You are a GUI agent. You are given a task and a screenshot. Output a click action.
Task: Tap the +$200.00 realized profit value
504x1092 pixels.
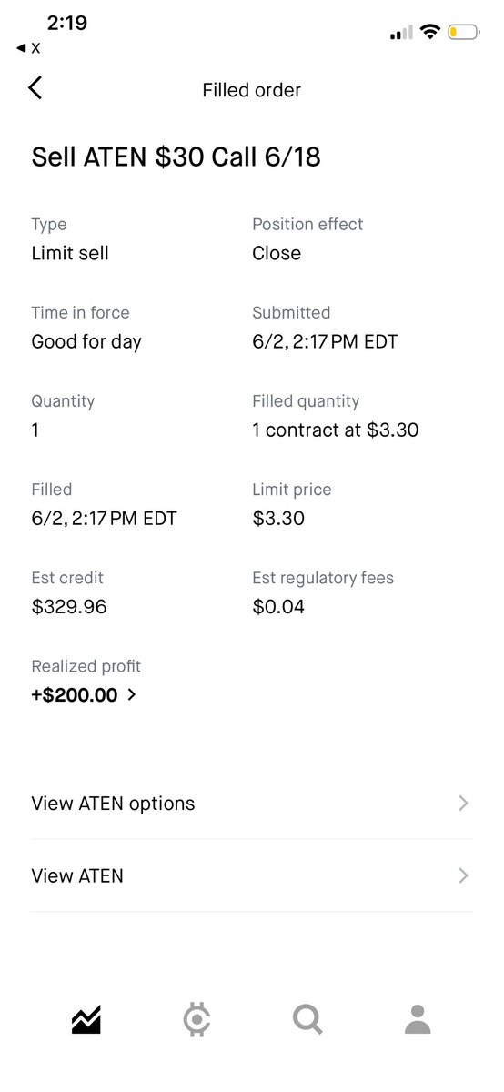[75, 694]
